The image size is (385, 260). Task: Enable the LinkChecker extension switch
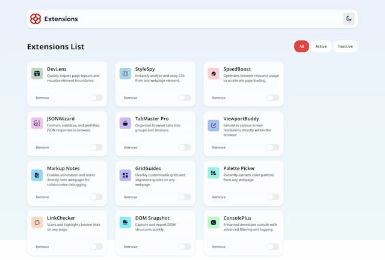[x=96, y=246]
